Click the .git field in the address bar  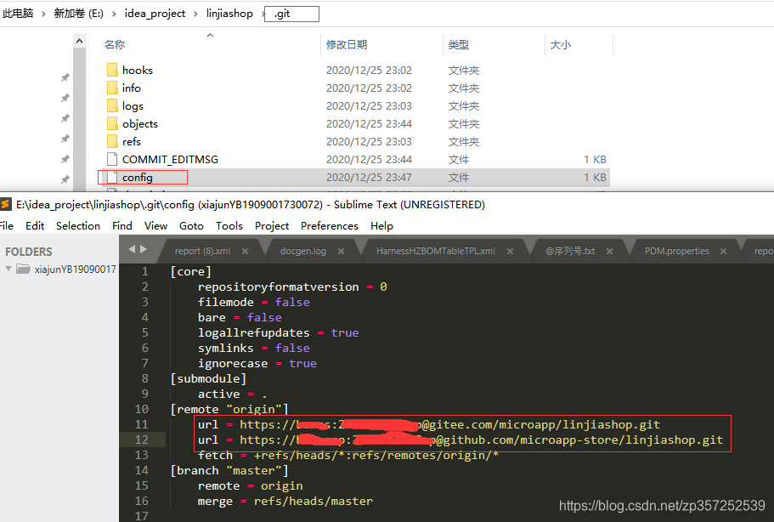[291, 14]
